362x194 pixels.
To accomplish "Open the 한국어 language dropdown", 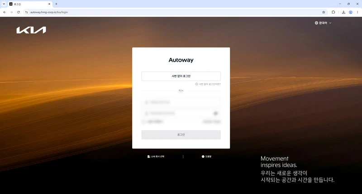I will tap(323, 23).
